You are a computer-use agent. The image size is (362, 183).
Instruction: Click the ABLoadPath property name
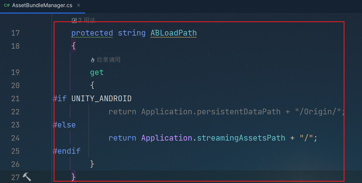(x=174, y=33)
